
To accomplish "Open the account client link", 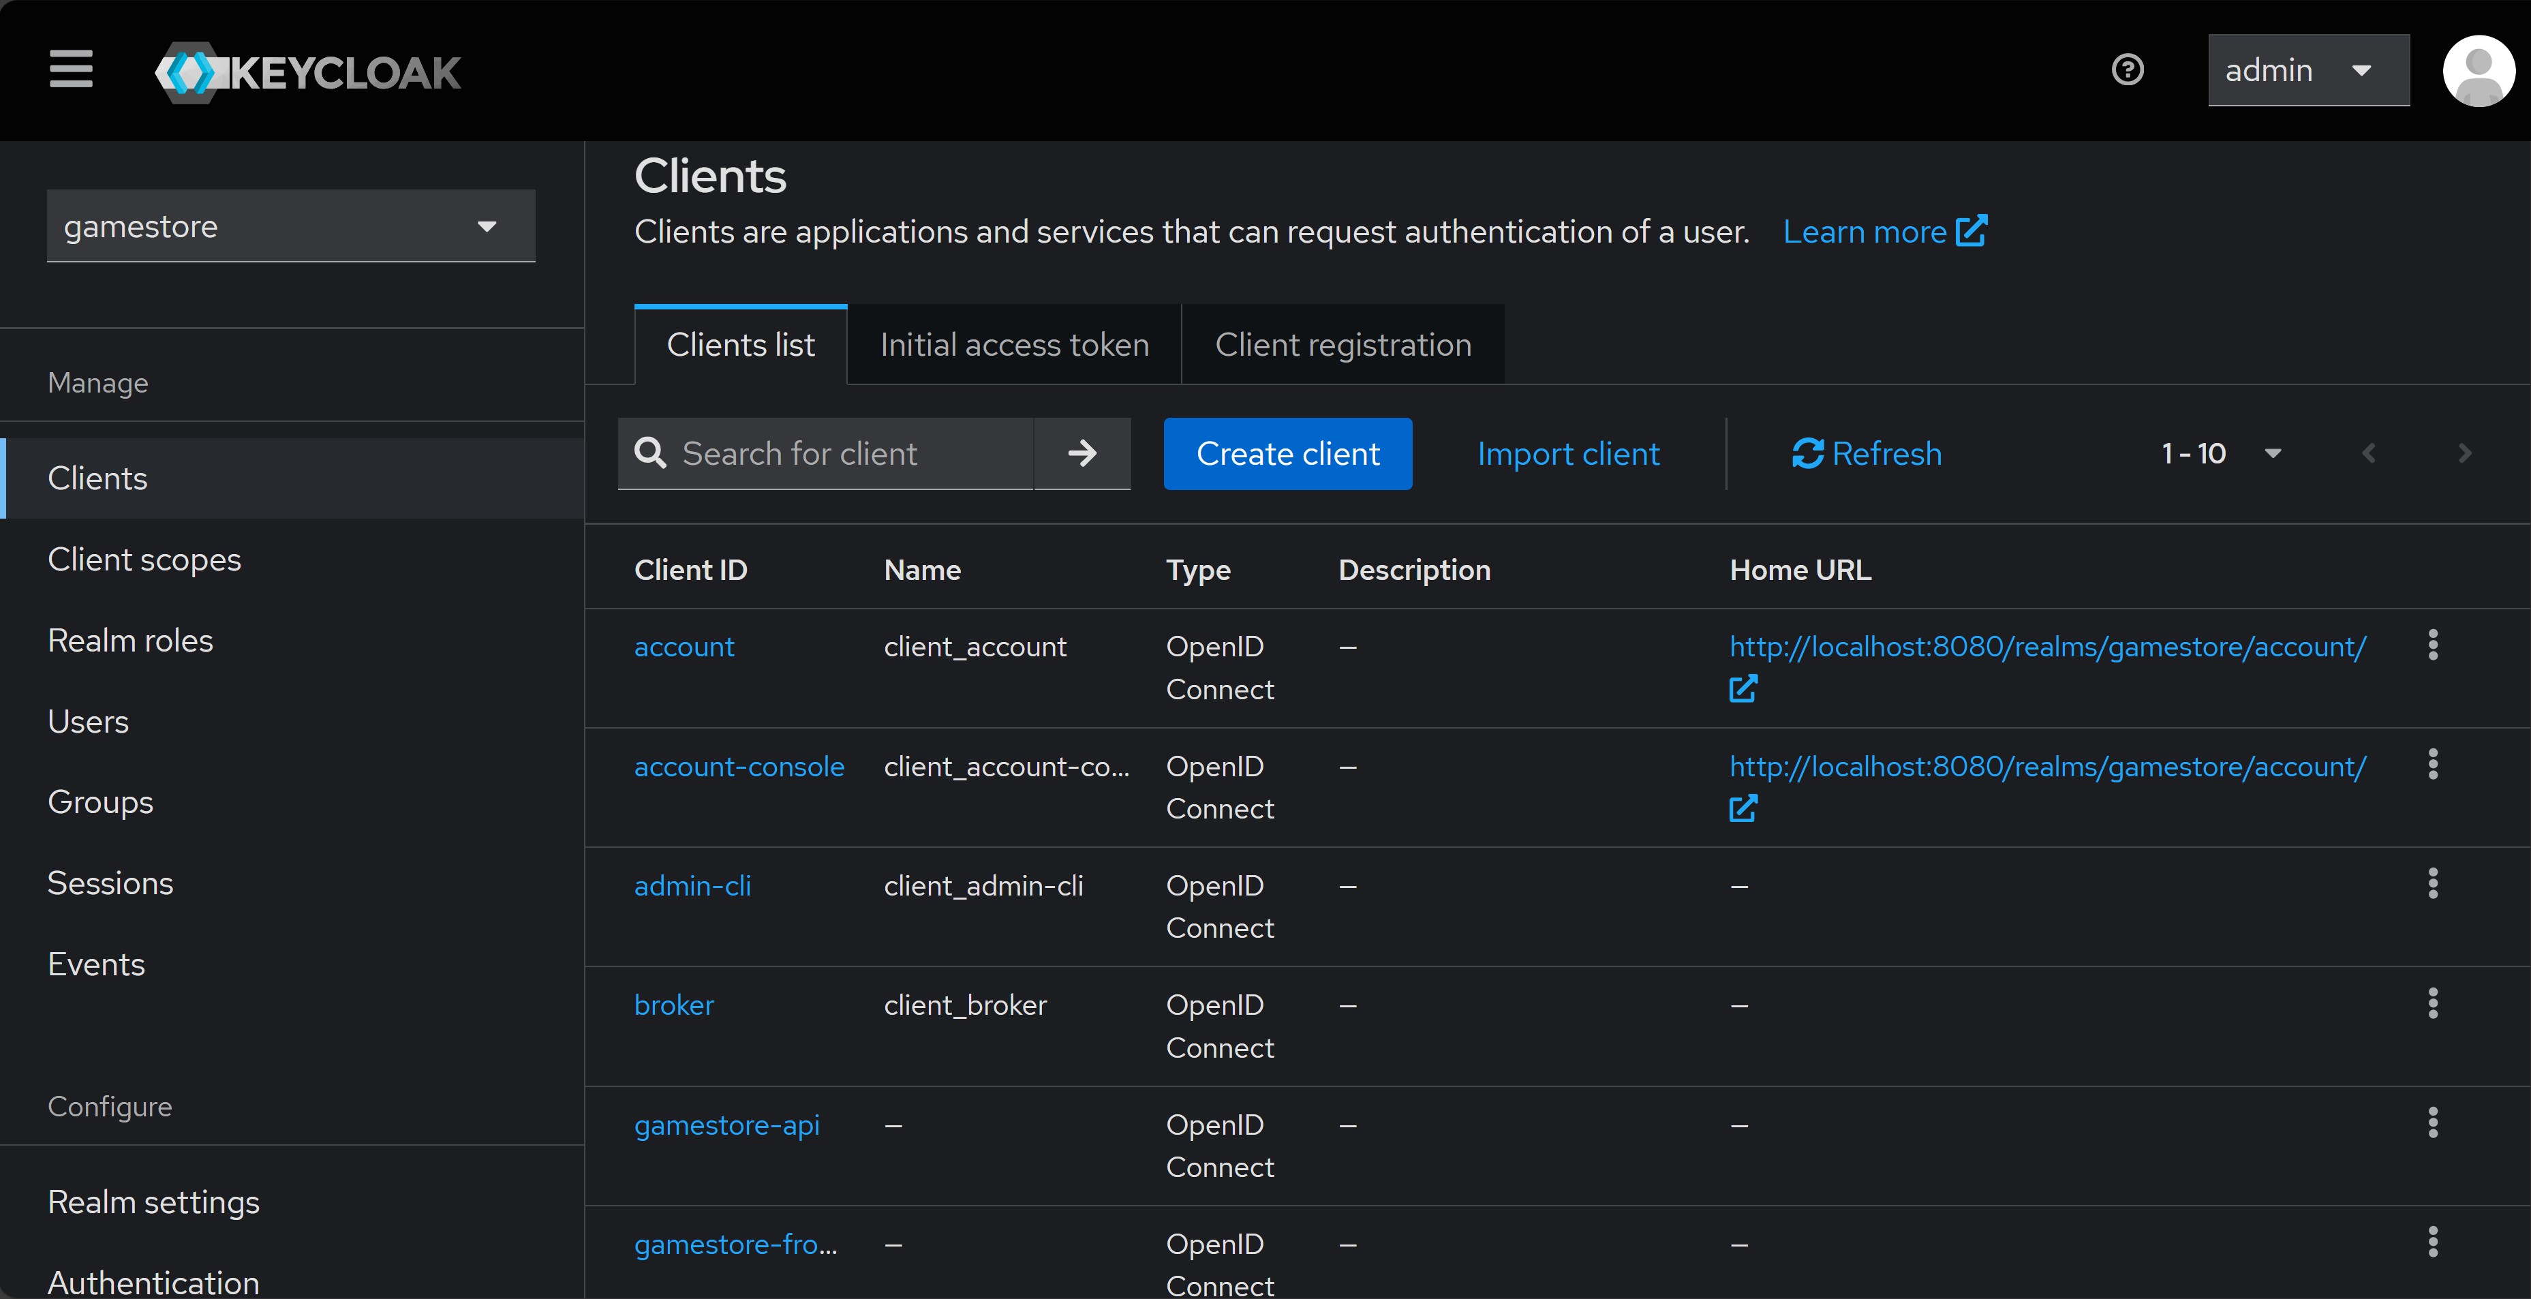I will 684,647.
